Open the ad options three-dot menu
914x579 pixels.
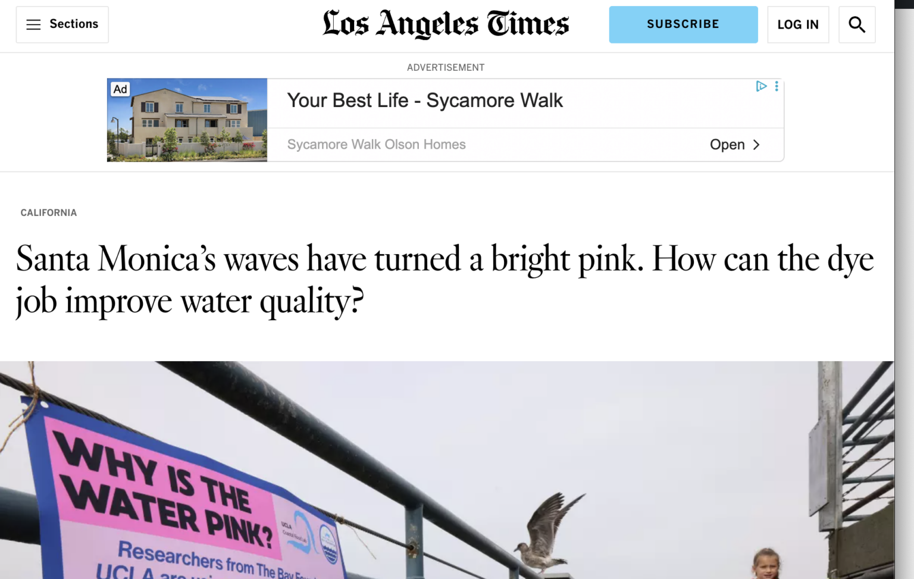[777, 86]
